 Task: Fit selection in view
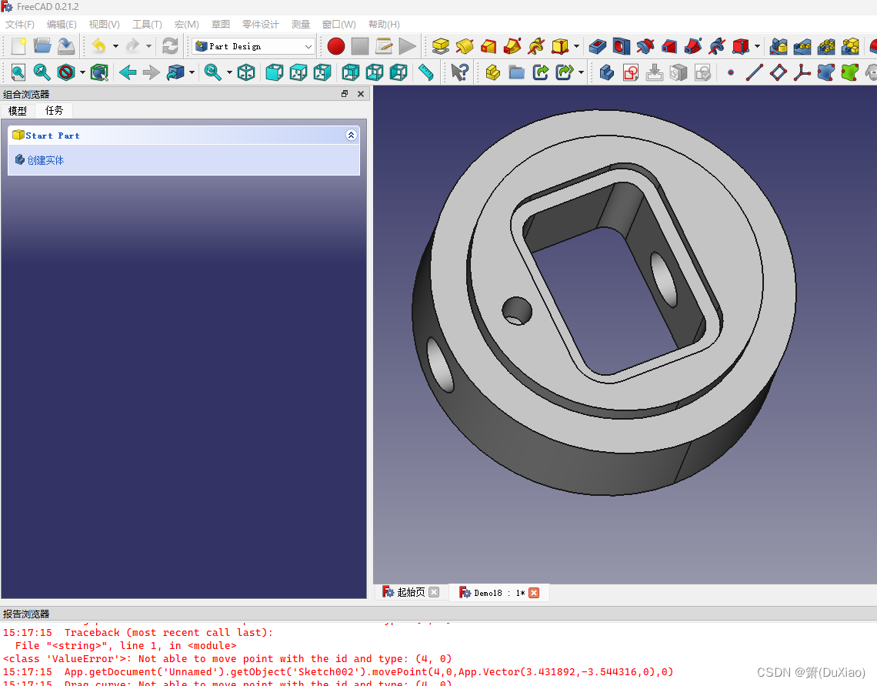(x=42, y=72)
